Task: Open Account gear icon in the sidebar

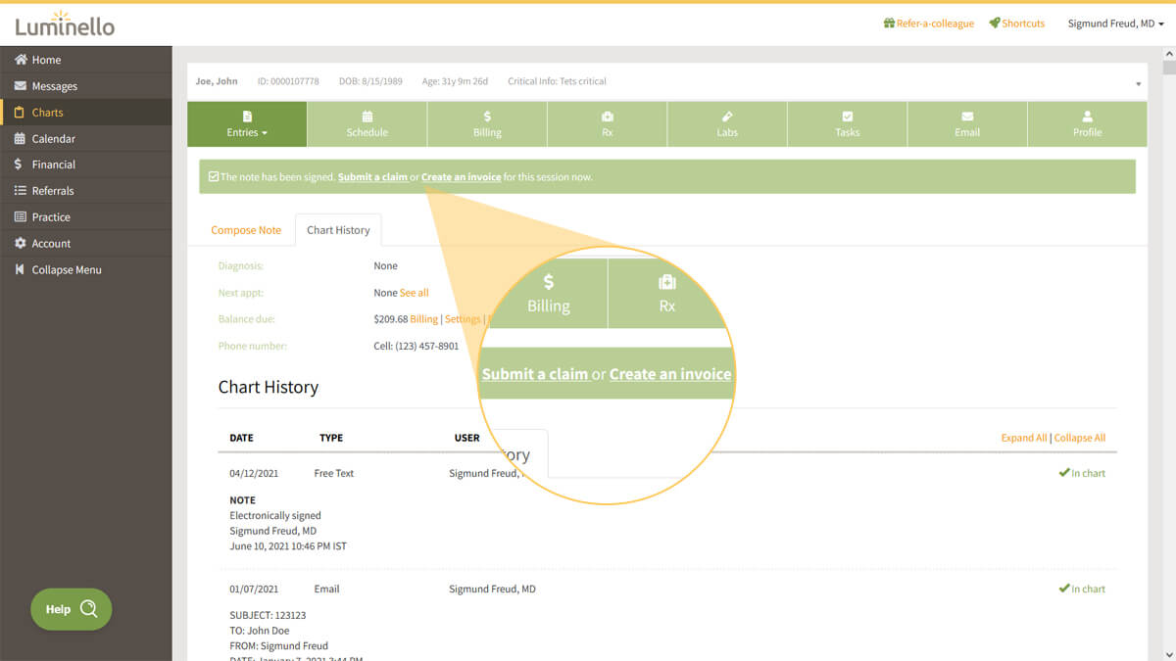Action: click(21, 243)
